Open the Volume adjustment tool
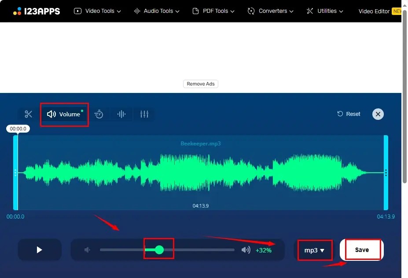The image size is (408, 278). point(64,114)
